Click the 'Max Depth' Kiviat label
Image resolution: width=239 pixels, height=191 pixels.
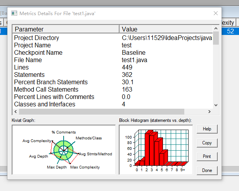[57, 167]
